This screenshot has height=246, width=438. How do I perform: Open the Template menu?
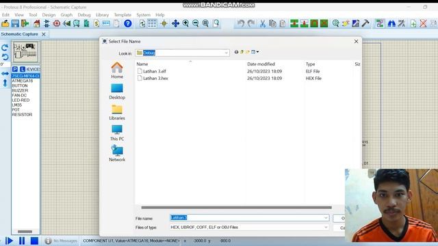coord(123,15)
